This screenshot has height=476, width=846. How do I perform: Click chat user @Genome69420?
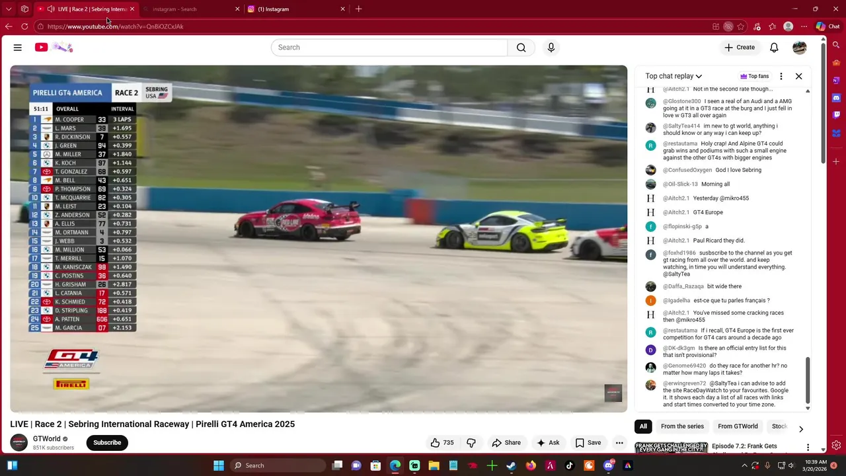685,366
